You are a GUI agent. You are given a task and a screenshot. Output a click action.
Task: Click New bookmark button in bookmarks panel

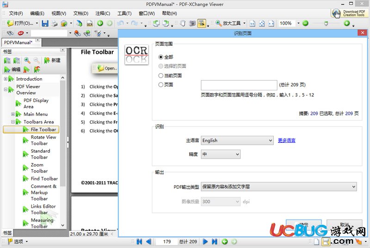pyautogui.click(x=52, y=60)
